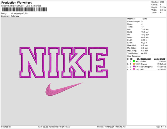Click the Min Stitch value 0.3 mm
The width and height of the screenshot is (167, 129).
coord(145,48)
